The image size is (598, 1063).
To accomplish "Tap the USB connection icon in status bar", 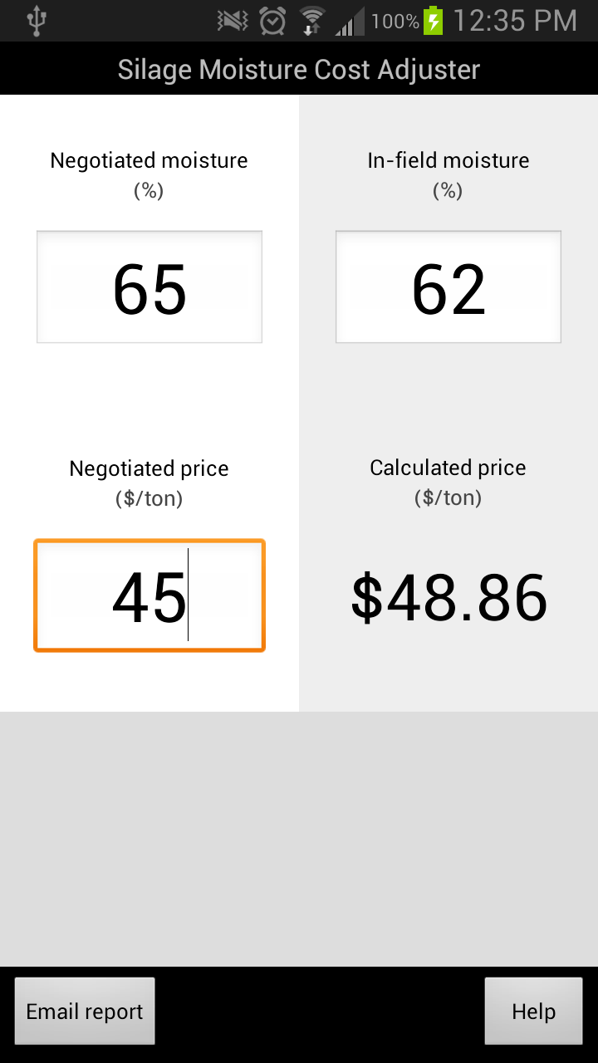I will pos(35,21).
